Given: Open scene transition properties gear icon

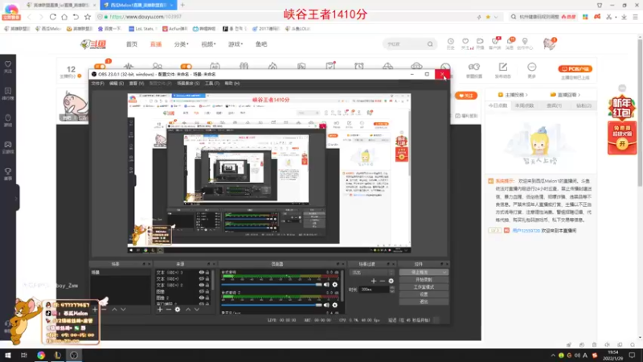Looking at the screenshot, I should (x=391, y=281).
